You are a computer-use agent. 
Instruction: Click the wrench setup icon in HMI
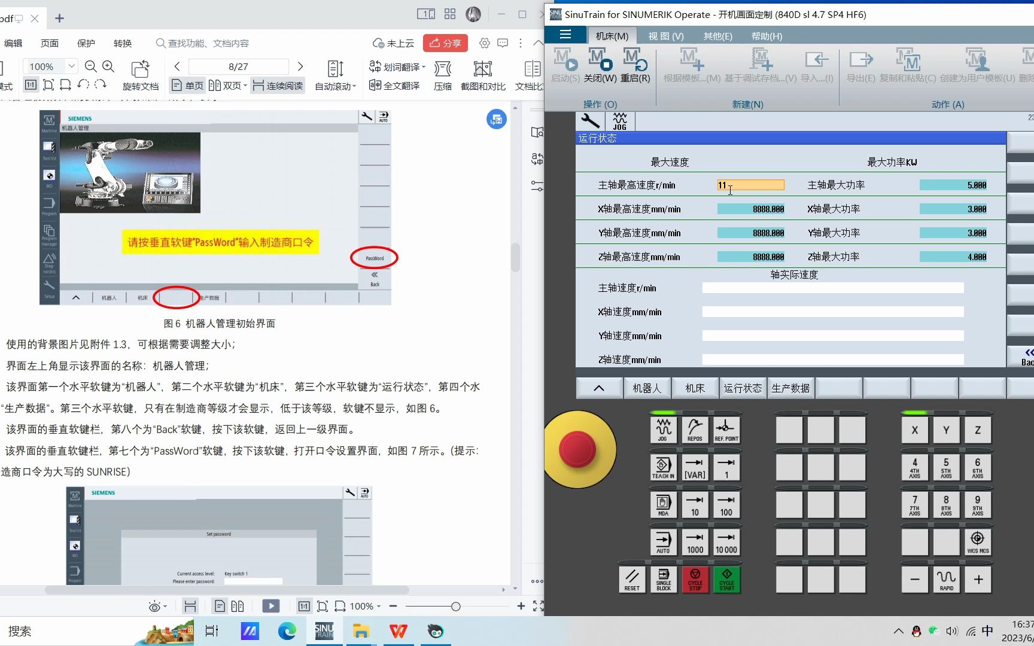pos(590,121)
